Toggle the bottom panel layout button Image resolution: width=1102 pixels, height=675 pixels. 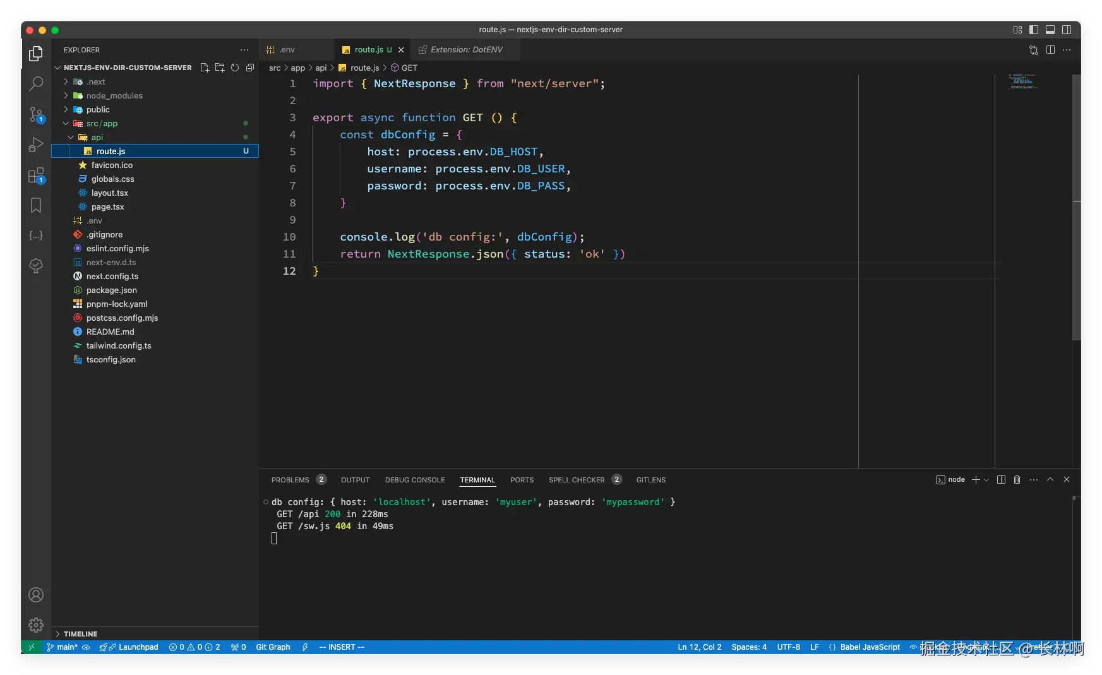pyautogui.click(x=1050, y=30)
